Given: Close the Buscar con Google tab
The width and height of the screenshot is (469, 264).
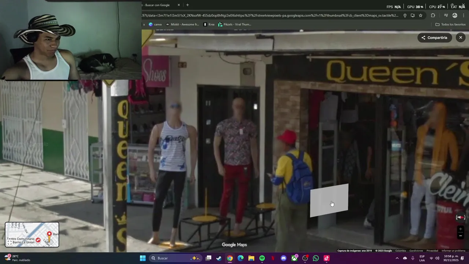Looking at the screenshot, I should click(x=179, y=5).
